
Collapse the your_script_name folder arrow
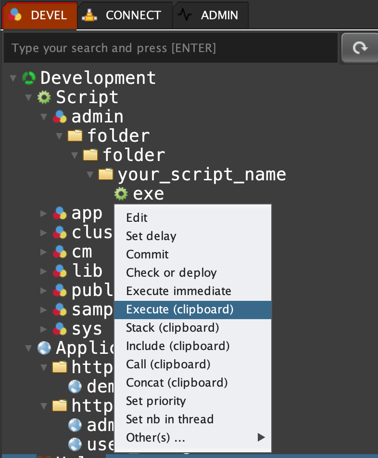[x=90, y=174]
